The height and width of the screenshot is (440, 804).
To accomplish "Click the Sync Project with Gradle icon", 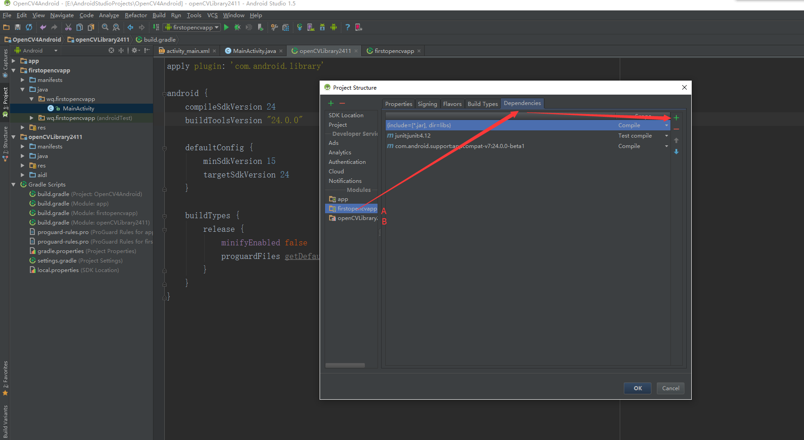I will [x=299, y=27].
